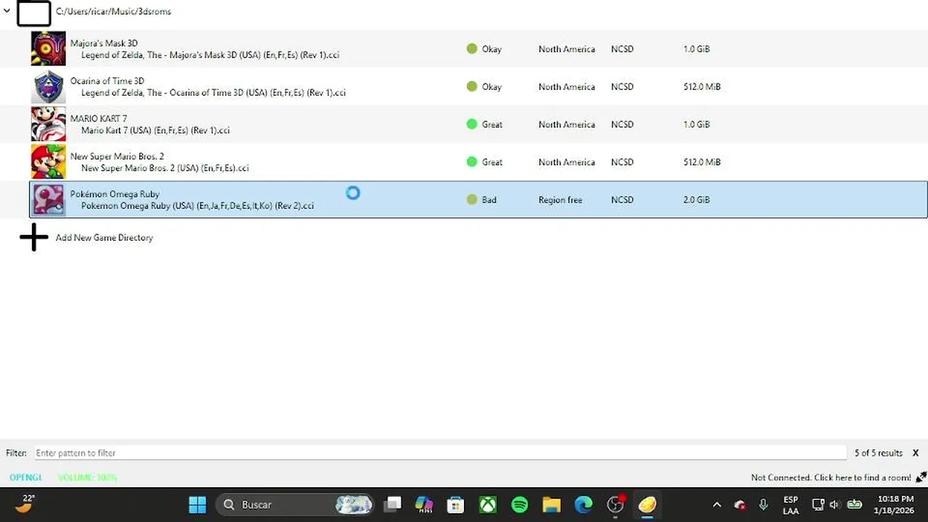
Task: Click the Okay compatibility dot for Majora's Mask
Action: [472, 49]
